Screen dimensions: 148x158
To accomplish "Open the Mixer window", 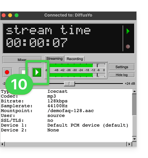I will tap(22, 60).
